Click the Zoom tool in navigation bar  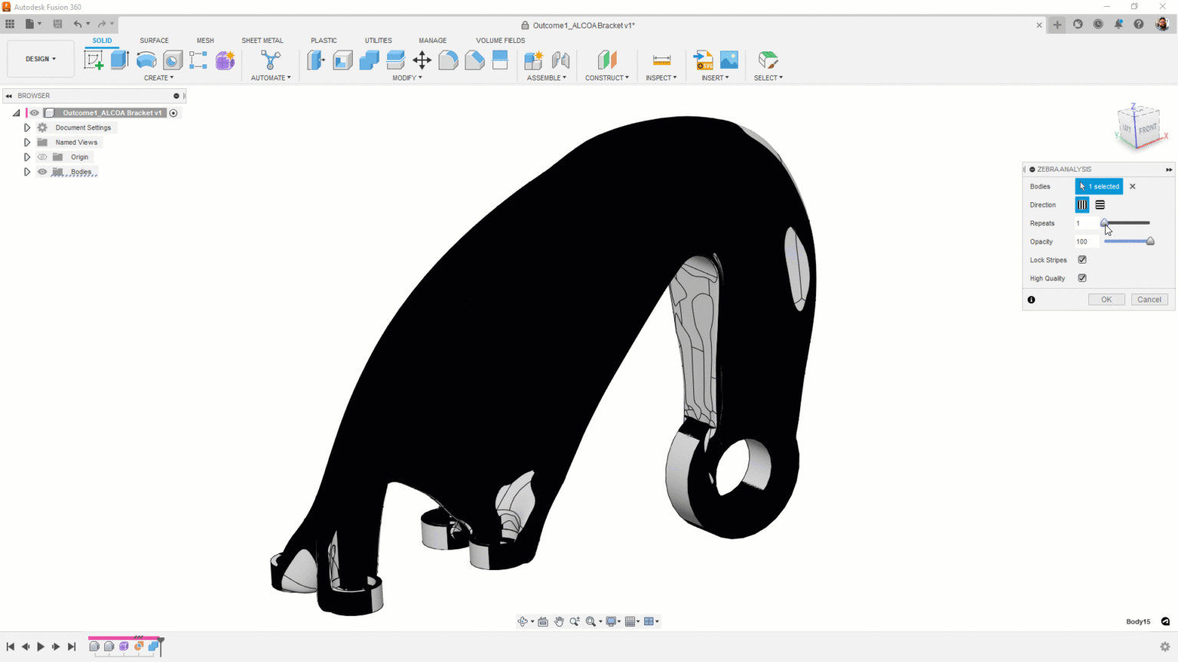(x=574, y=621)
